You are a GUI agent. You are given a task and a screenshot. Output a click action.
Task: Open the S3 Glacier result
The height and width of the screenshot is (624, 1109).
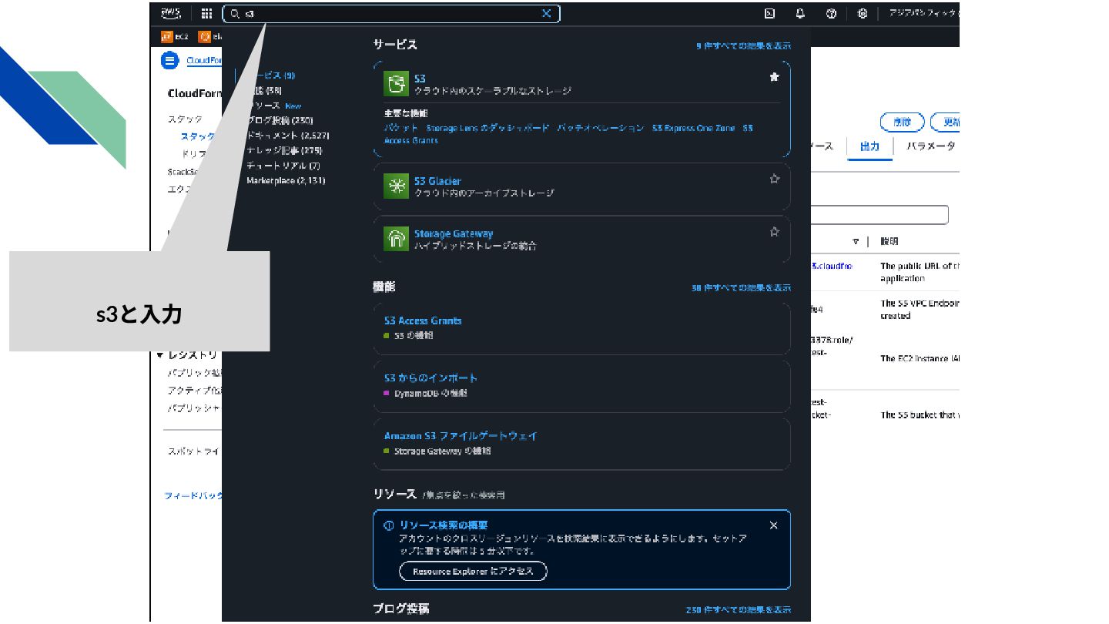437,181
